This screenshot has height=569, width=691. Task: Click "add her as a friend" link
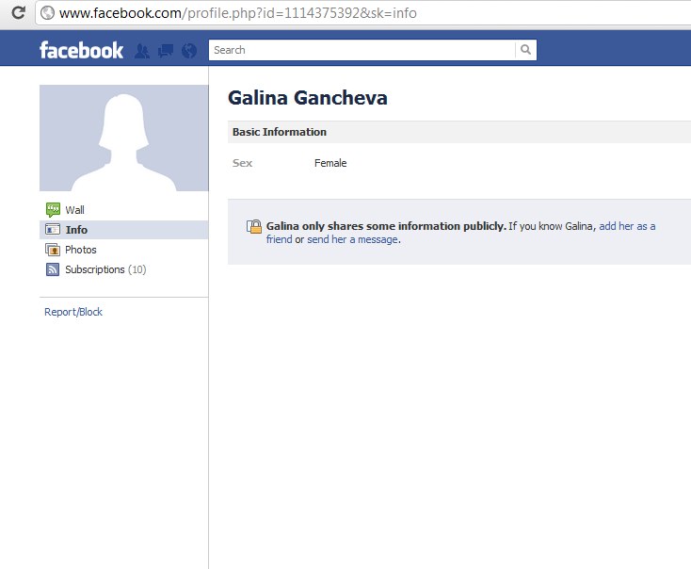(x=627, y=226)
